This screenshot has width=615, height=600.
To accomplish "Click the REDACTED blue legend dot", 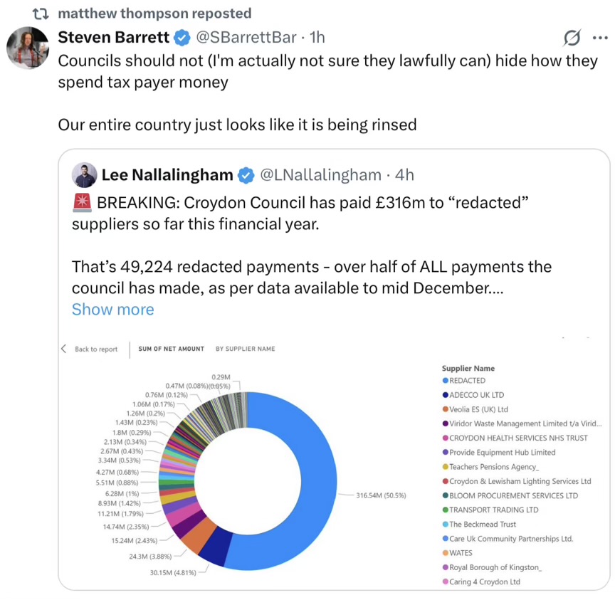I will pos(446,381).
